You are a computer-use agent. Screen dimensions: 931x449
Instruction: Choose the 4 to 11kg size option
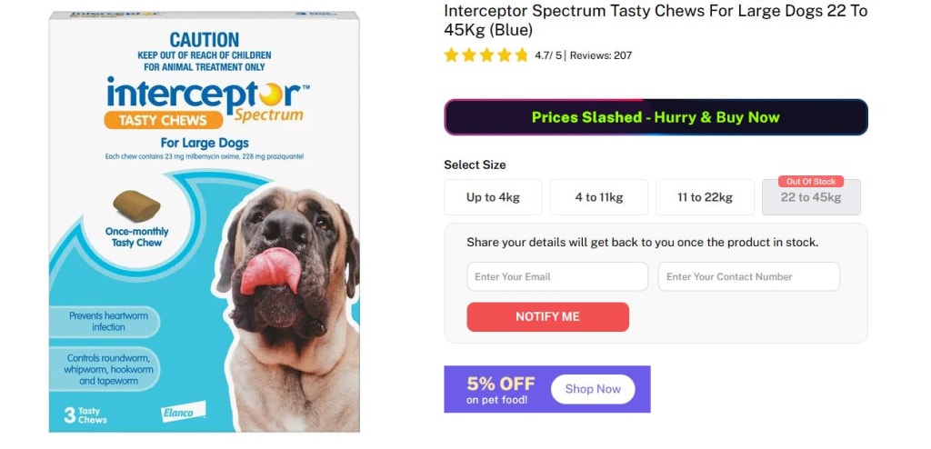pos(598,197)
